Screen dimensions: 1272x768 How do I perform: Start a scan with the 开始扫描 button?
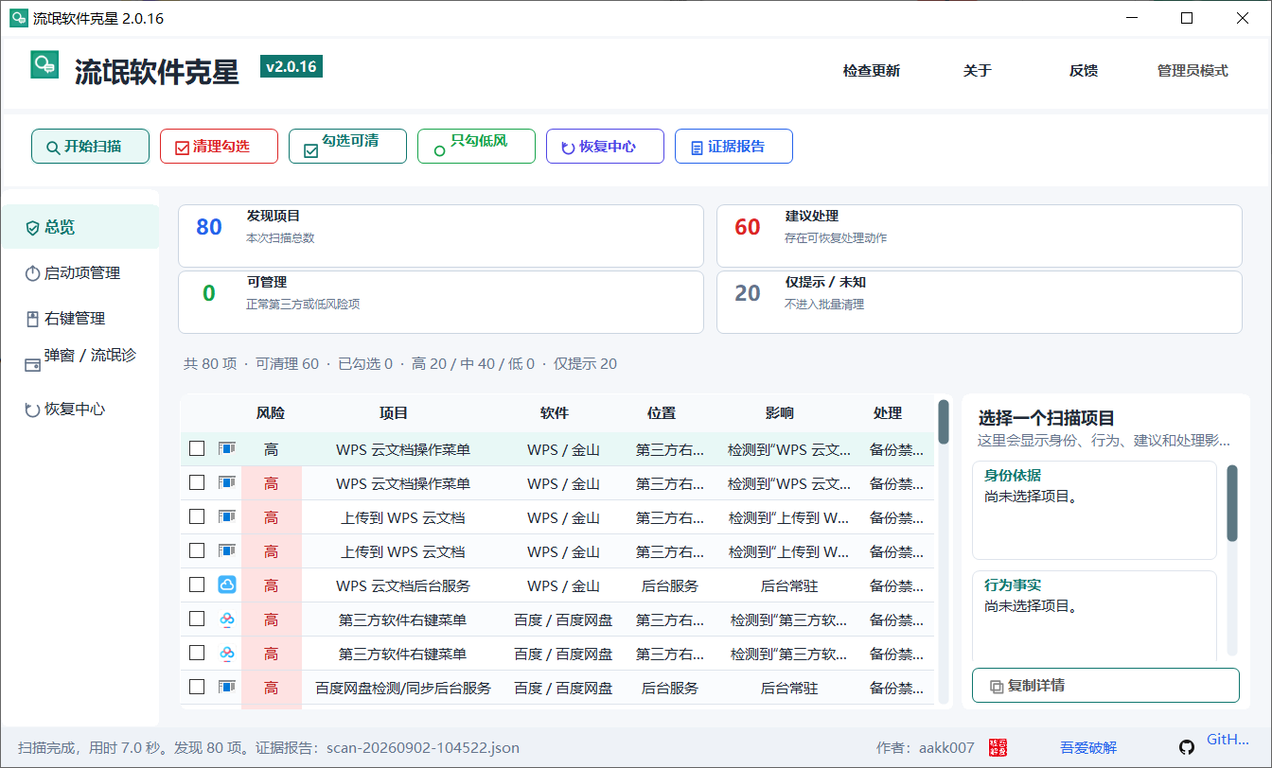90,147
